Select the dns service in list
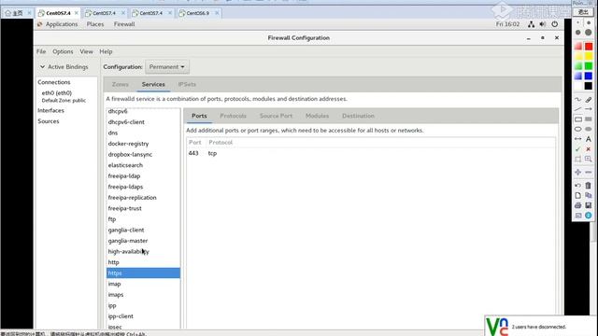598x336 pixels. 143,133
